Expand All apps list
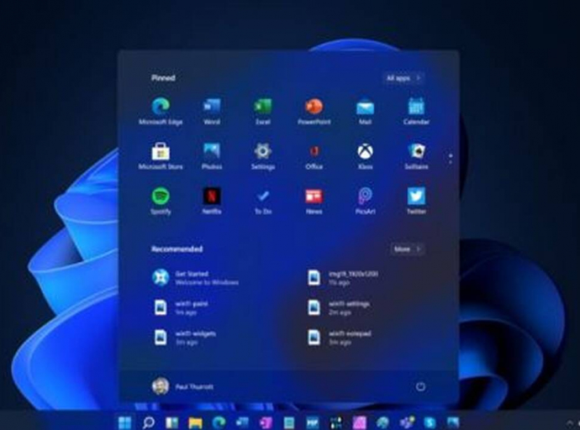 403,78
